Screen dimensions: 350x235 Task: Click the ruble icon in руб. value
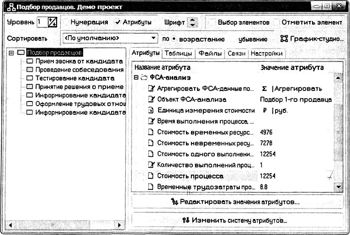(x=265, y=110)
